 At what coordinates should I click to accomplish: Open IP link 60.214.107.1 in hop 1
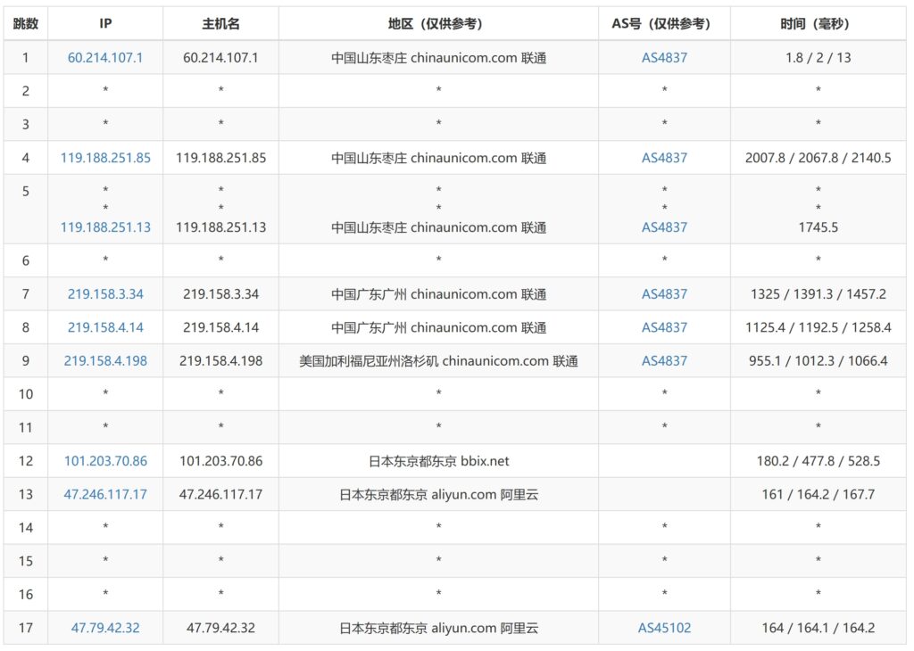click(x=105, y=57)
